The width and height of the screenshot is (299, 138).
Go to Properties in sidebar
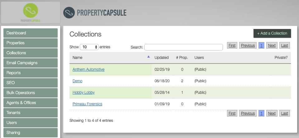coord(31,43)
